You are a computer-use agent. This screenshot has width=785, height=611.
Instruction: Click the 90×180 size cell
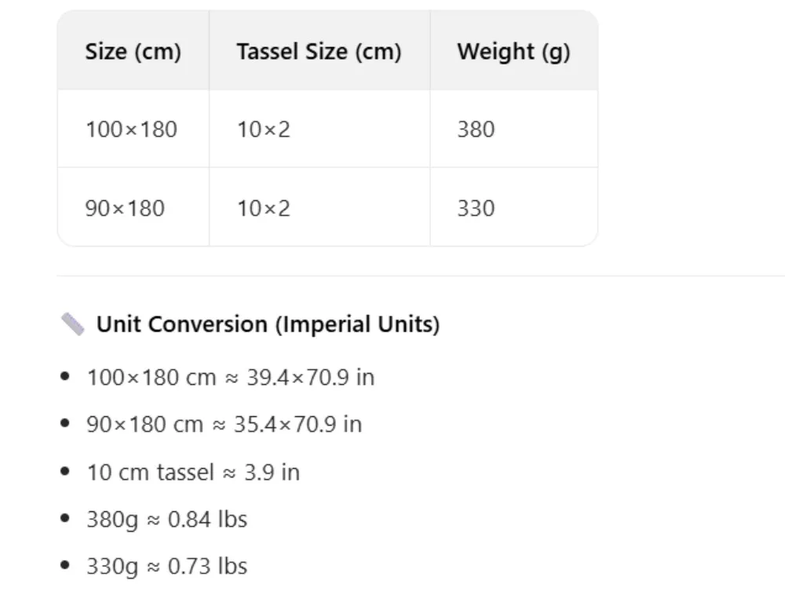coord(133,207)
